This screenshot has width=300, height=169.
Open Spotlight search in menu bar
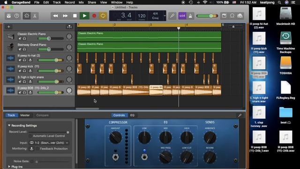click(x=279, y=2)
